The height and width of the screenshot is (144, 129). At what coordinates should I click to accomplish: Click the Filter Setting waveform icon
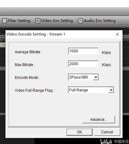[4, 21]
